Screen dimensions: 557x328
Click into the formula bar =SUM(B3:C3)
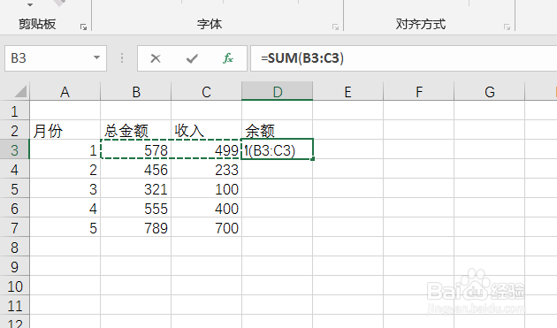tap(403, 58)
